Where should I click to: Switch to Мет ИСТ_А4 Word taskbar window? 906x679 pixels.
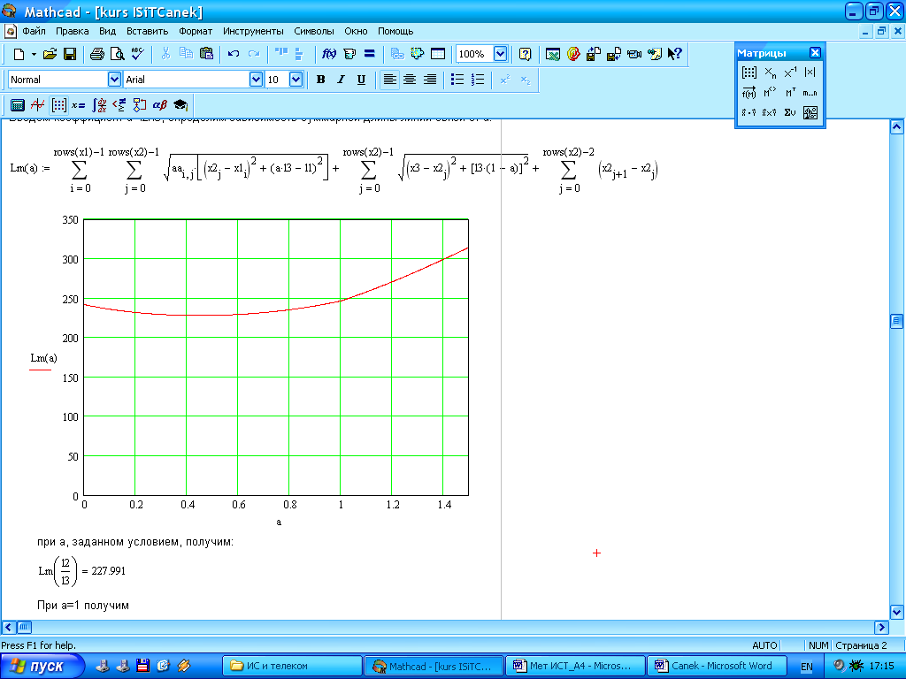[x=575, y=666]
